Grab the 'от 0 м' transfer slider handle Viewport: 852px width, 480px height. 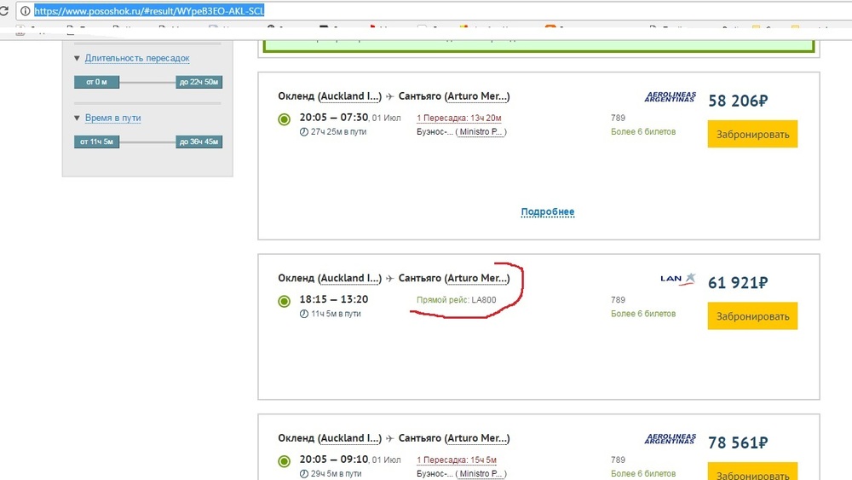(97, 82)
